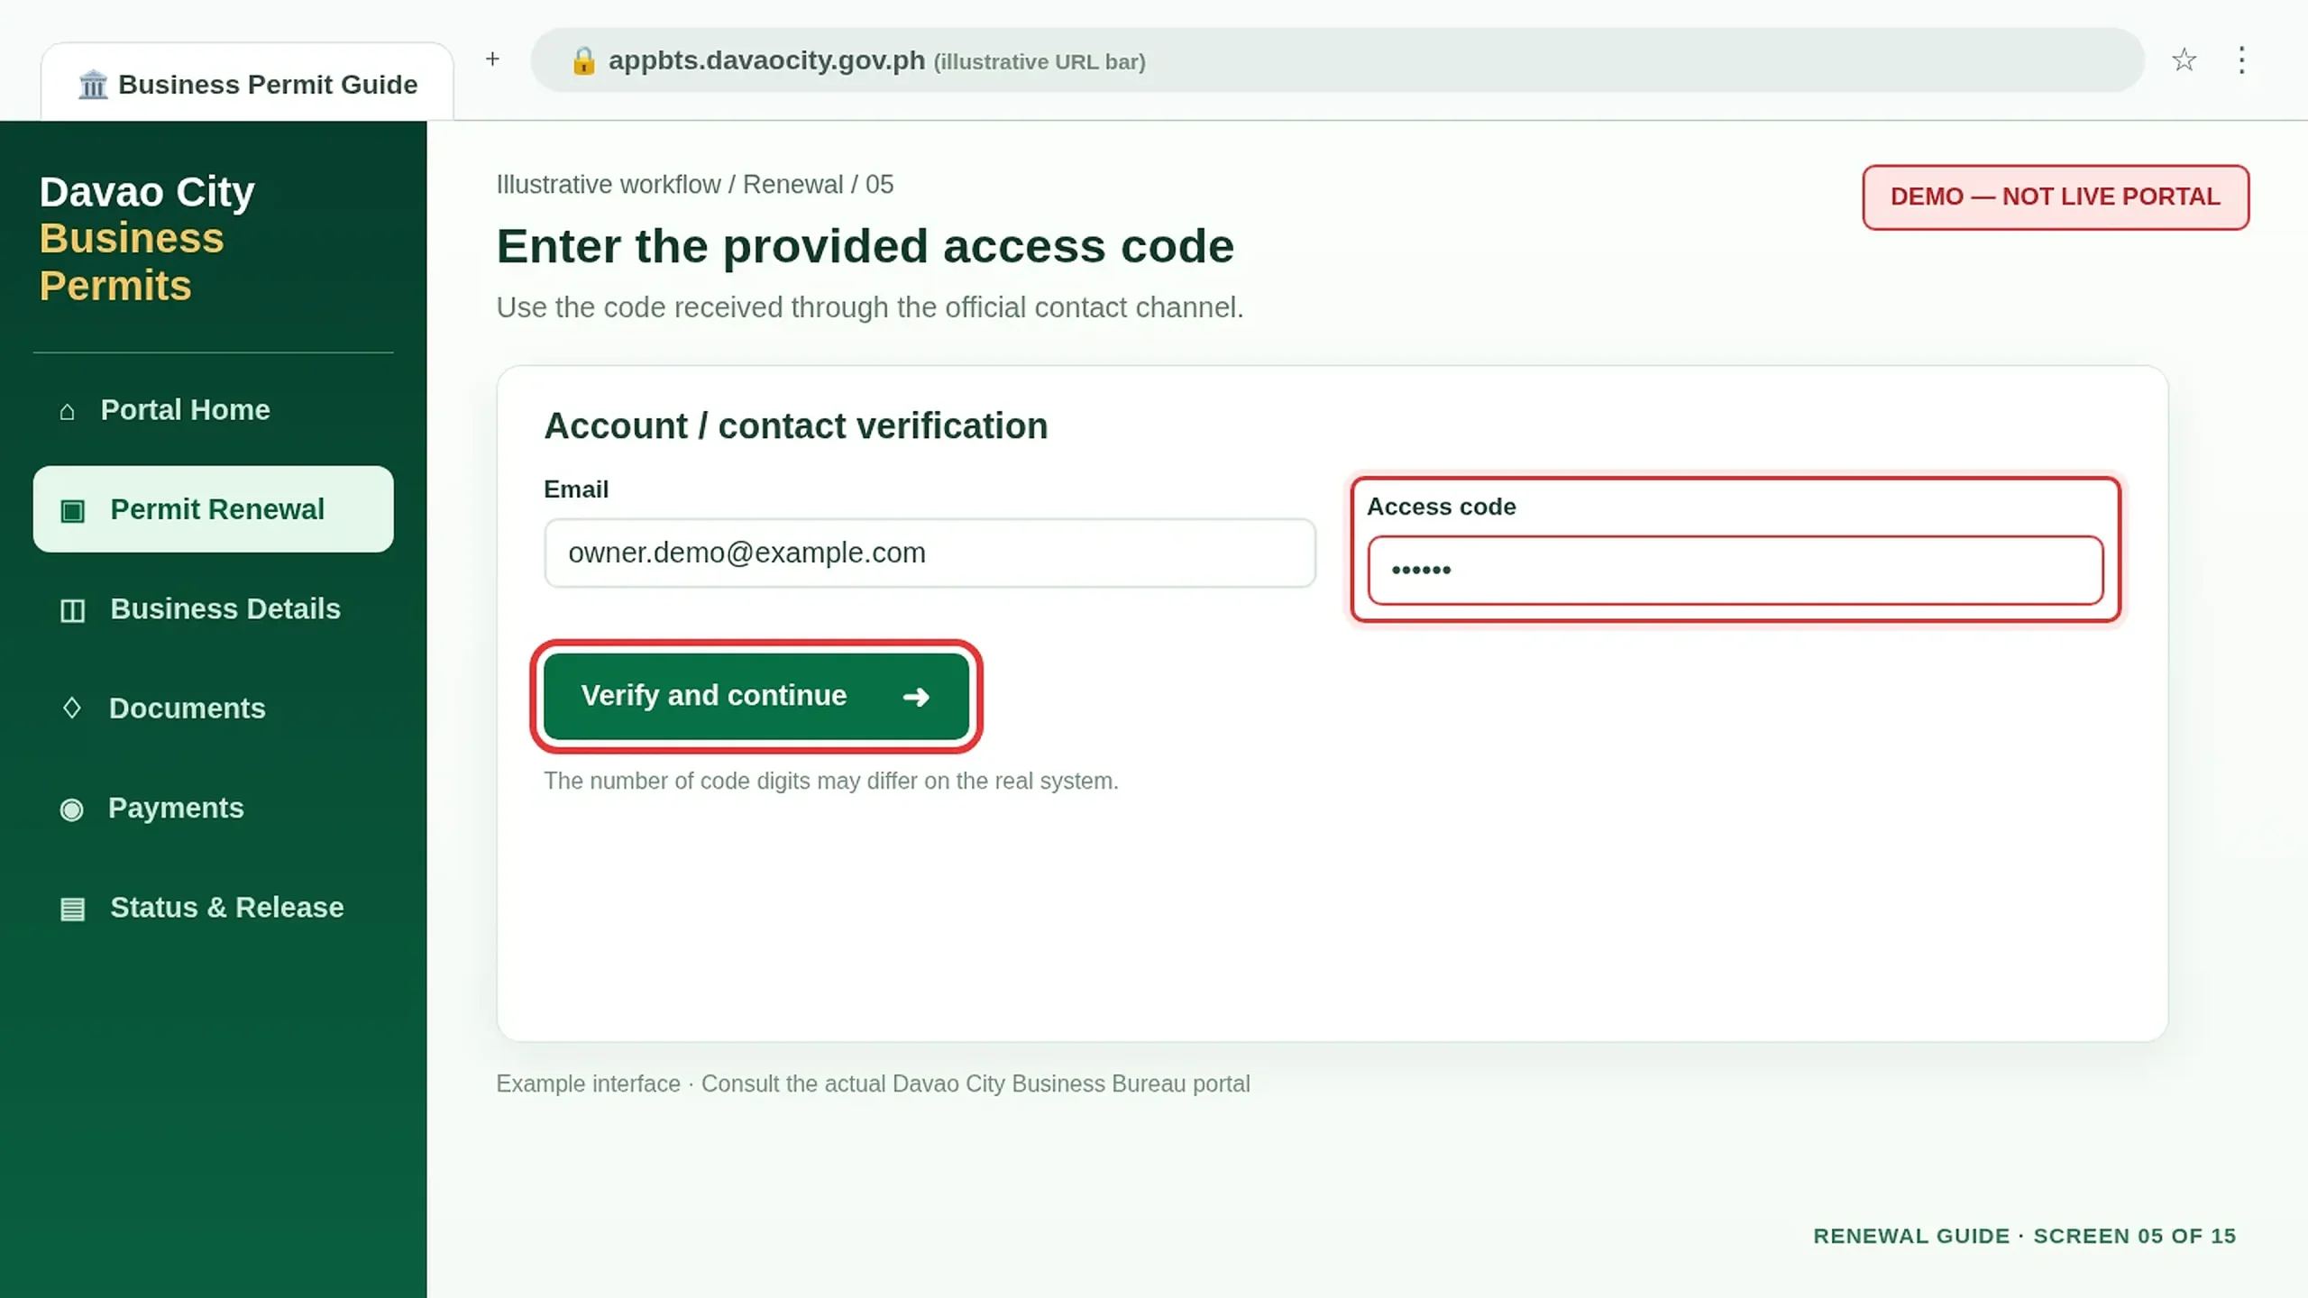Focus the Email input field
This screenshot has width=2308, height=1298.
pyautogui.click(x=930, y=553)
